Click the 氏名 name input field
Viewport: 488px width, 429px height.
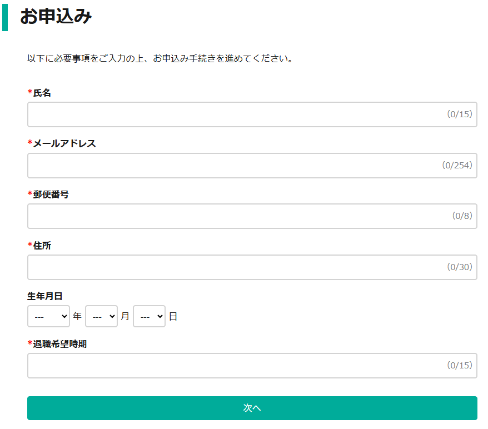click(252, 114)
